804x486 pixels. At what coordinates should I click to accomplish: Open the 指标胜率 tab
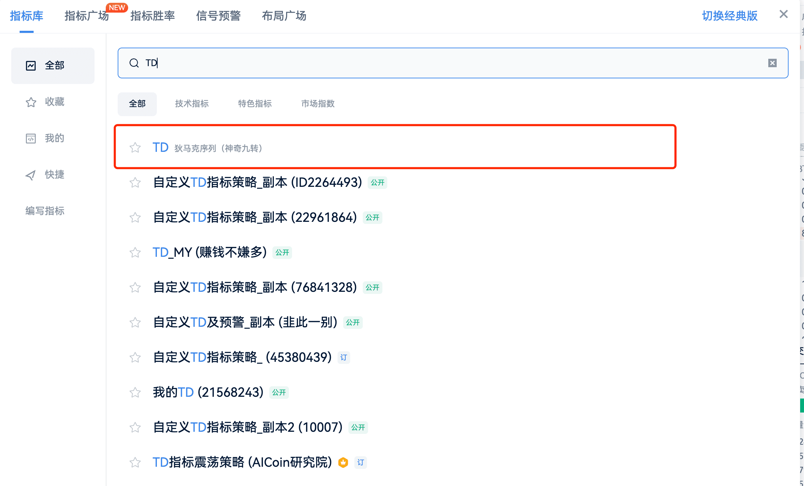(152, 16)
